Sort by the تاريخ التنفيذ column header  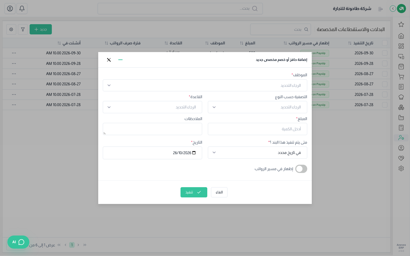tap(360, 43)
